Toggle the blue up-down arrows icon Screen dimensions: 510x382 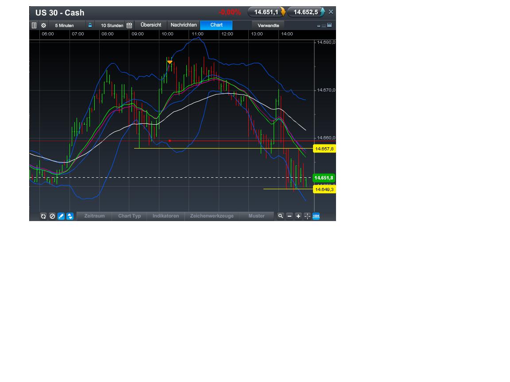point(70,216)
